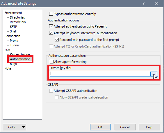Image resolution: width=164 pixels, height=133 pixels.
Task: Toggle keyboard-interactive authentication checkbox
Action: click(x=51, y=33)
